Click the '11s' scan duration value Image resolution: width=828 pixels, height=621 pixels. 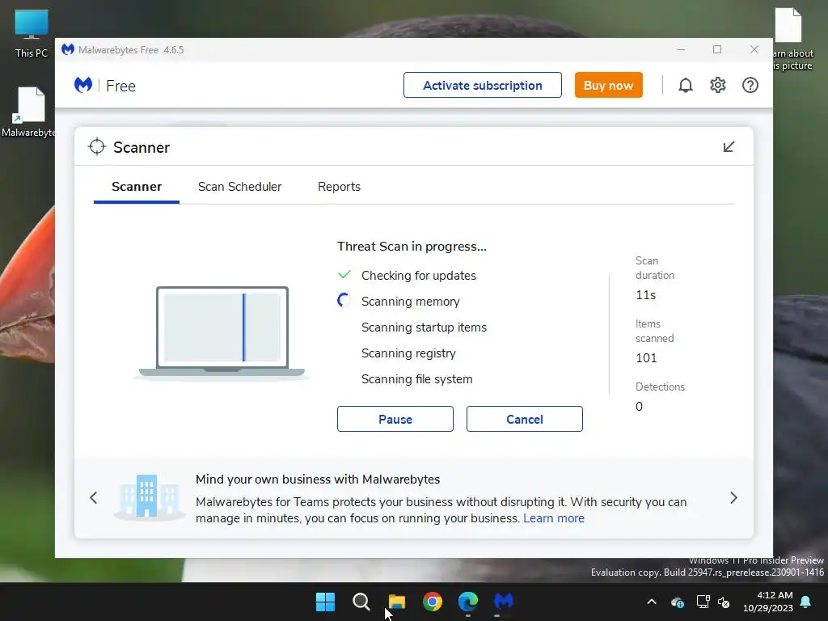[645, 295]
